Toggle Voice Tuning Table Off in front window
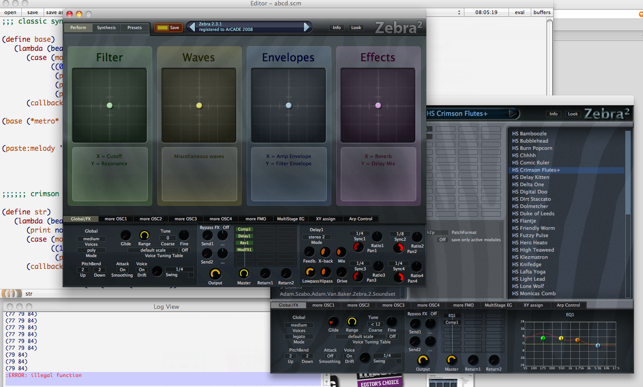Image resolution: width=643 pixels, height=387 pixels. (185, 250)
